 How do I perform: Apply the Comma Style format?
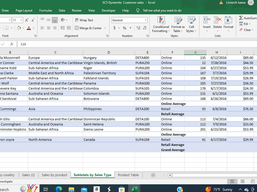[130, 28]
